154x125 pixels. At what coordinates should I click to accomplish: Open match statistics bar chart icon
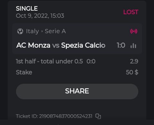point(133,45)
